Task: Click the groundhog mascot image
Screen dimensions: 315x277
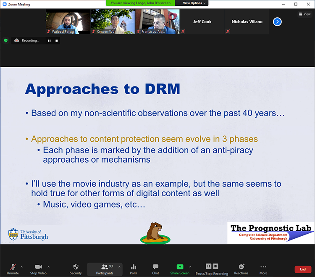Action: click(155, 233)
